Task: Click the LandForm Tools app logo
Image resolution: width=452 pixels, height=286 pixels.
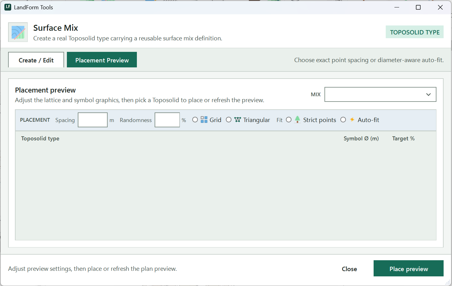Action: pos(8,7)
